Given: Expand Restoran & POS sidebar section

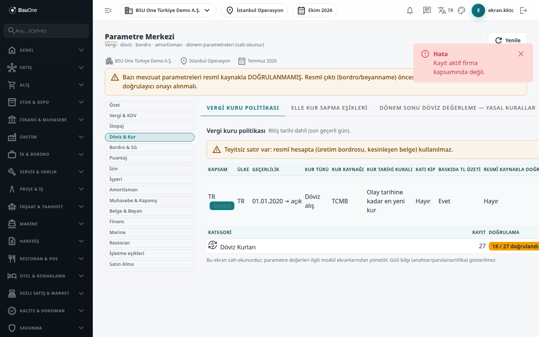Looking at the screenshot, I should tap(46, 259).
